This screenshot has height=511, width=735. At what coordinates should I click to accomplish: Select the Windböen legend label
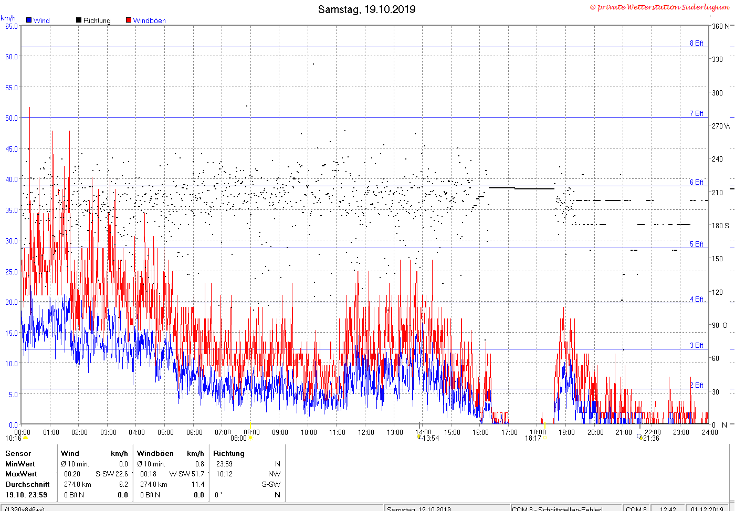coord(149,20)
